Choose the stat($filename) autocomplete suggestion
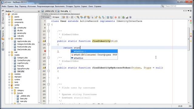The width and height of the screenshot is (194, 109). click(94, 54)
